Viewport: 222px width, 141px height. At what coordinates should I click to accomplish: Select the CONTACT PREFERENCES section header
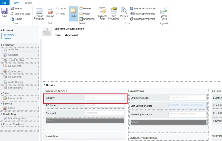pyautogui.click(x=143, y=138)
